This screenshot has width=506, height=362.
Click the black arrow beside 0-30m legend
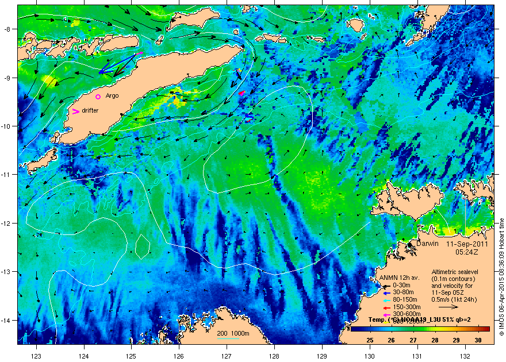[x=386, y=286]
